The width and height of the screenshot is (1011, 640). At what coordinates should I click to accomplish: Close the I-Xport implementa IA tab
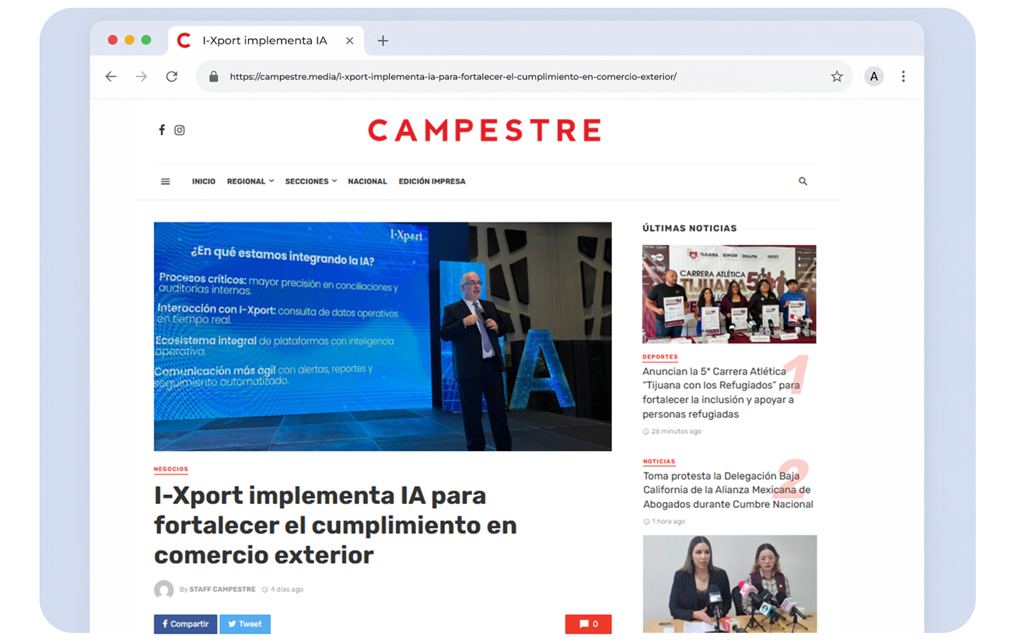[349, 40]
